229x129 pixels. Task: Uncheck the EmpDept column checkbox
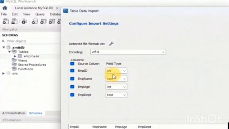(x=72, y=95)
